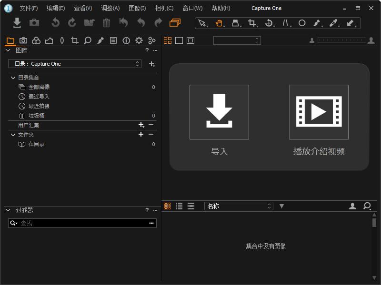Rotate image right with the toolbar icon
The image size is (381, 285).
[72, 22]
